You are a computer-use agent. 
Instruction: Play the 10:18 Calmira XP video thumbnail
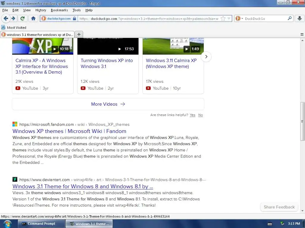tap(43, 46)
